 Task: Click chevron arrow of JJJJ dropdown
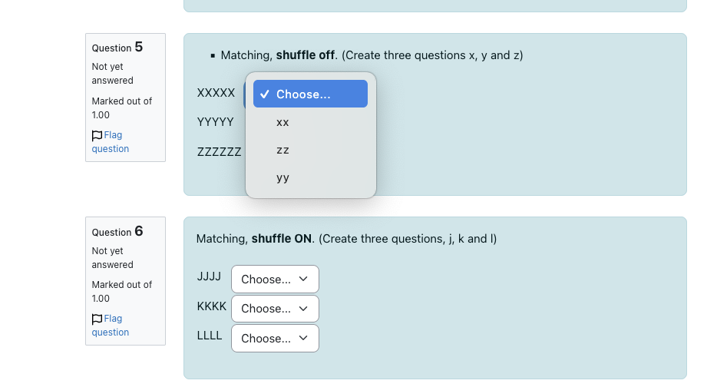(x=303, y=279)
